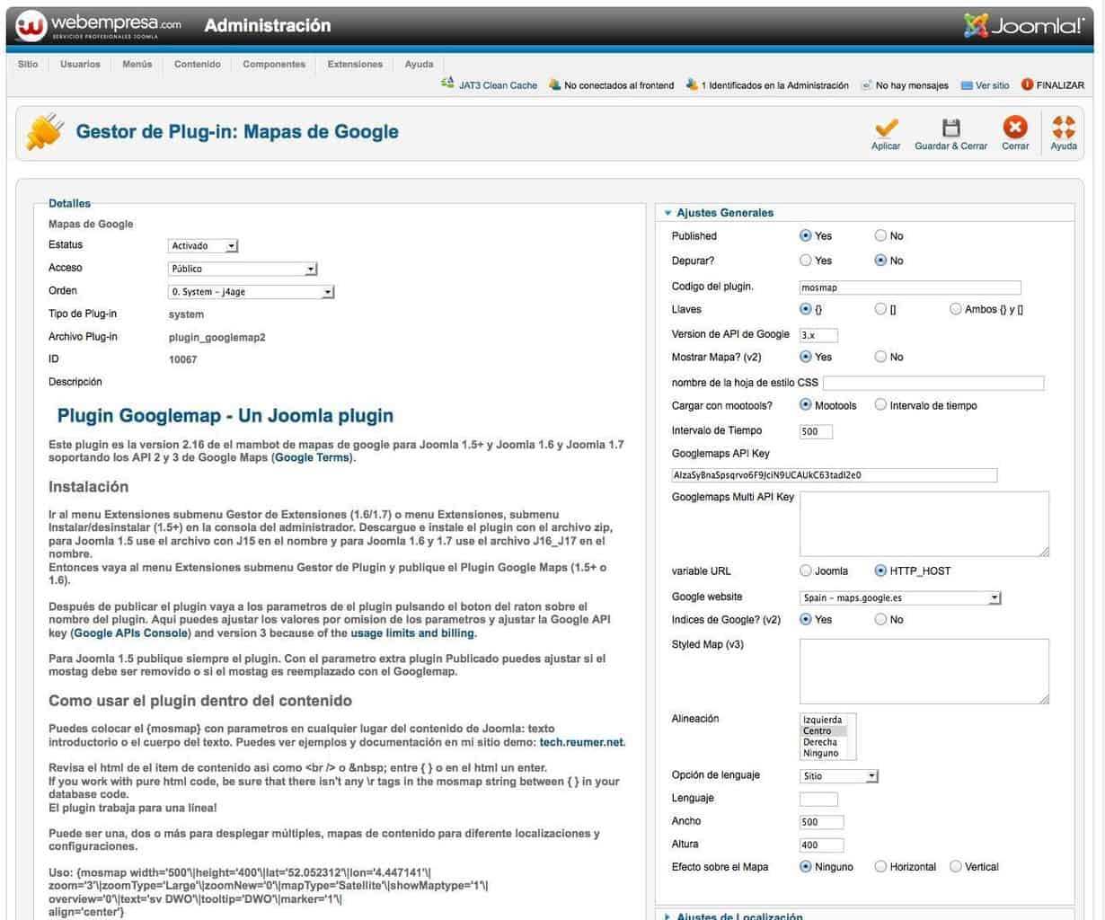Screen dimensions: 1105x920
Task: Select Ninguno in the Alineación list
Action: tap(821, 753)
